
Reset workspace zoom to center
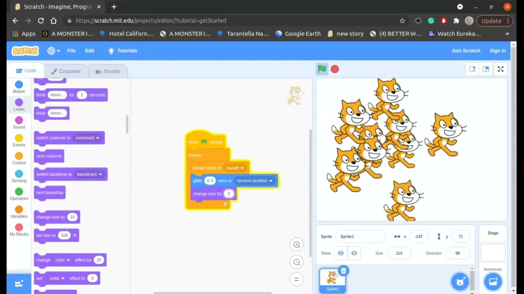[296, 279]
